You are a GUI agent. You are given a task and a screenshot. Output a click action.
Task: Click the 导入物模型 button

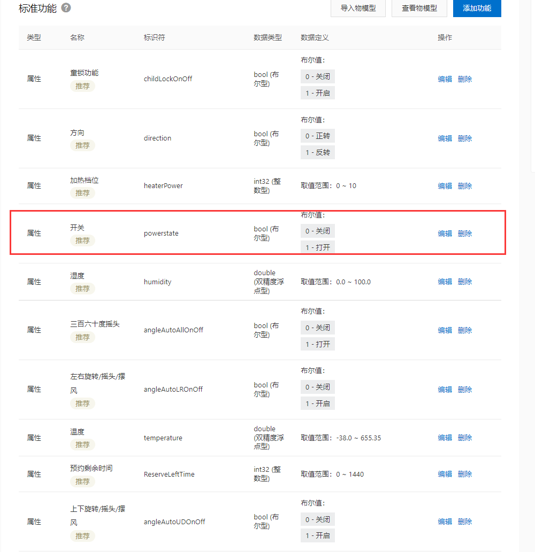coord(358,8)
